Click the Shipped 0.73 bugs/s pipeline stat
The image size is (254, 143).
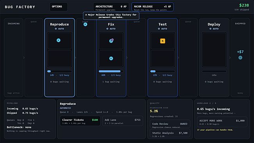tap(22, 113)
